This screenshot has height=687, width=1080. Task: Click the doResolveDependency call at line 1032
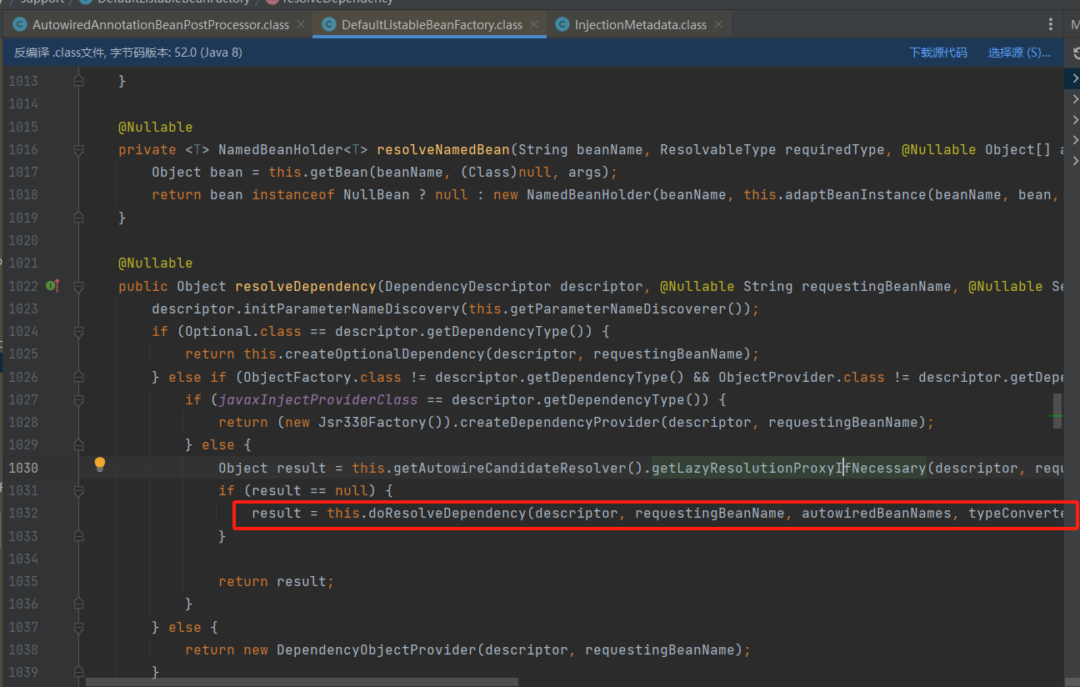pos(447,513)
